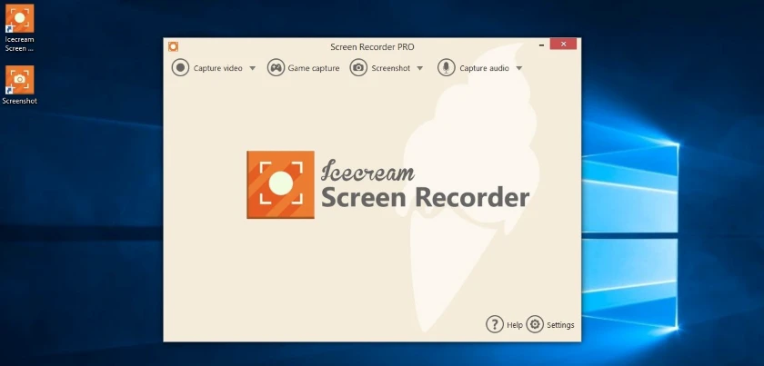
Task: Expand the Screenshot dropdown arrow
Action: (x=419, y=68)
